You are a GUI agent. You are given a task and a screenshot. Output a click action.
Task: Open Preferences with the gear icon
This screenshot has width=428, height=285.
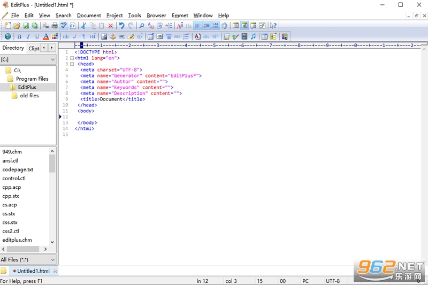tap(224, 26)
